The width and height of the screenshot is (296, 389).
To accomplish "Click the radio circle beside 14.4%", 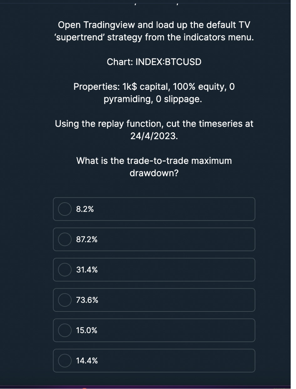I will (x=64, y=361).
